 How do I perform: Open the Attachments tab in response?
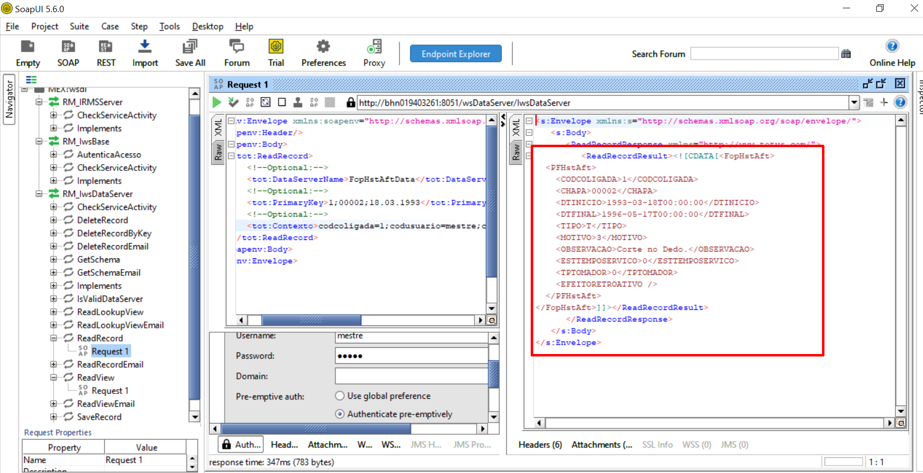click(x=602, y=444)
